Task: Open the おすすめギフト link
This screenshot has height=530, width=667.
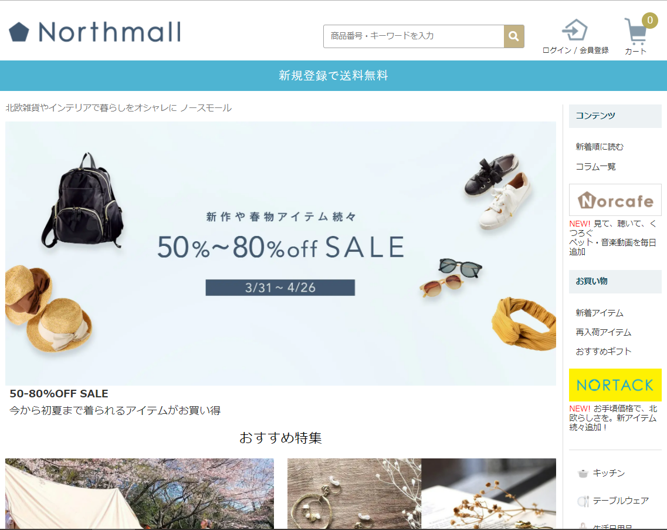Action: 603,351
